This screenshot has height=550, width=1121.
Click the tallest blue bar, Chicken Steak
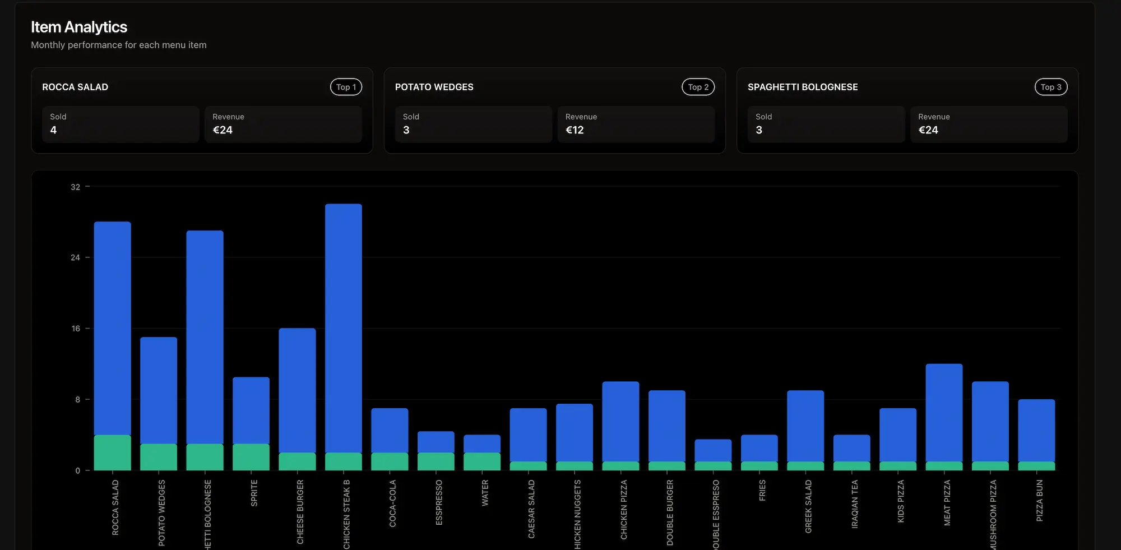(x=344, y=328)
